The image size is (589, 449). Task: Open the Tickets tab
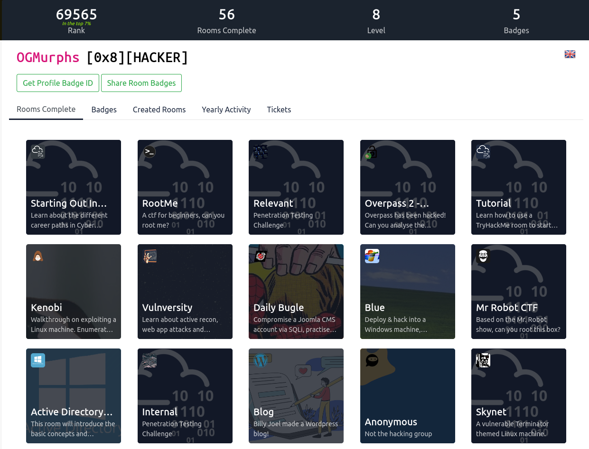[x=279, y=110]
